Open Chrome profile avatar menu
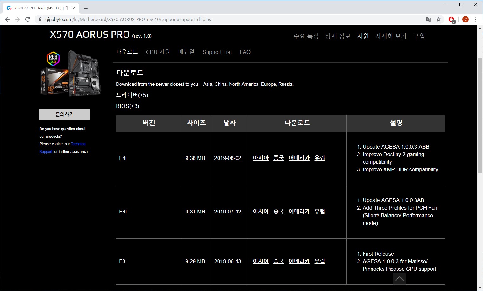483x291 pixels. click(465, 19)
